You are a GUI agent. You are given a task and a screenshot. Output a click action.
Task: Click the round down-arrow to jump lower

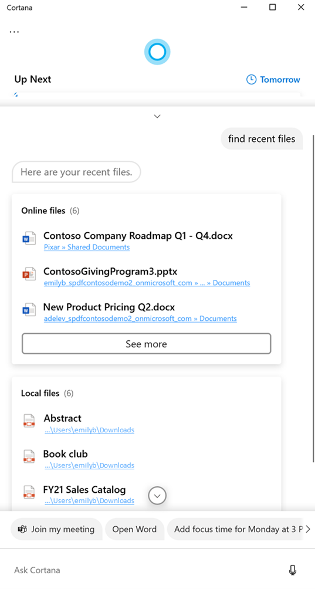(x=157, y=496)
